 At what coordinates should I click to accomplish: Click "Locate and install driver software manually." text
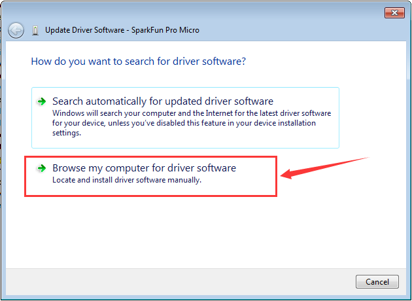pos(127,180)
